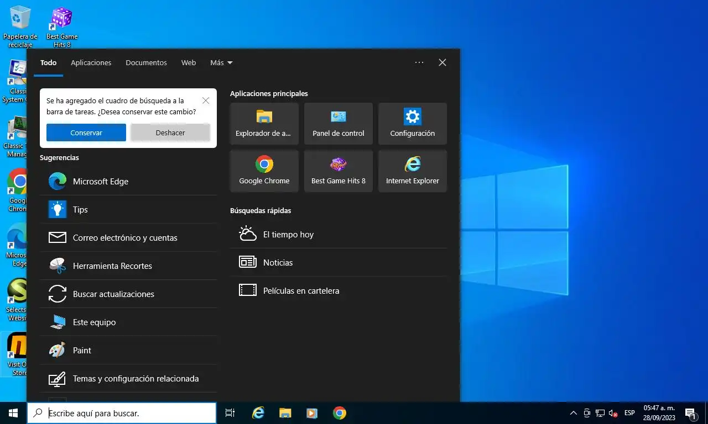Open Temas y configuración relacionada

(128, 378)
